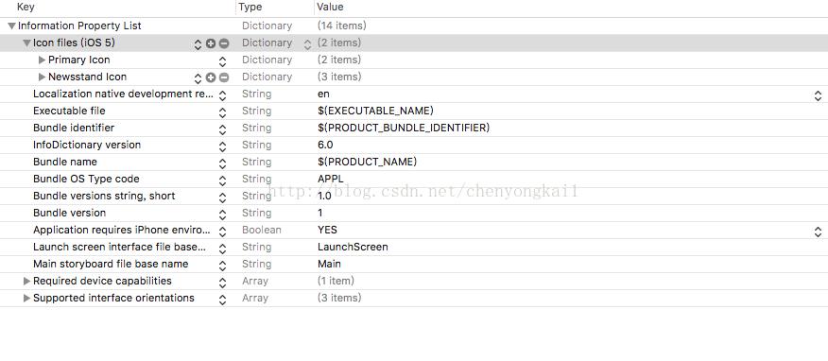Expand the Newsstand Icon dictionary

point(43,77)
